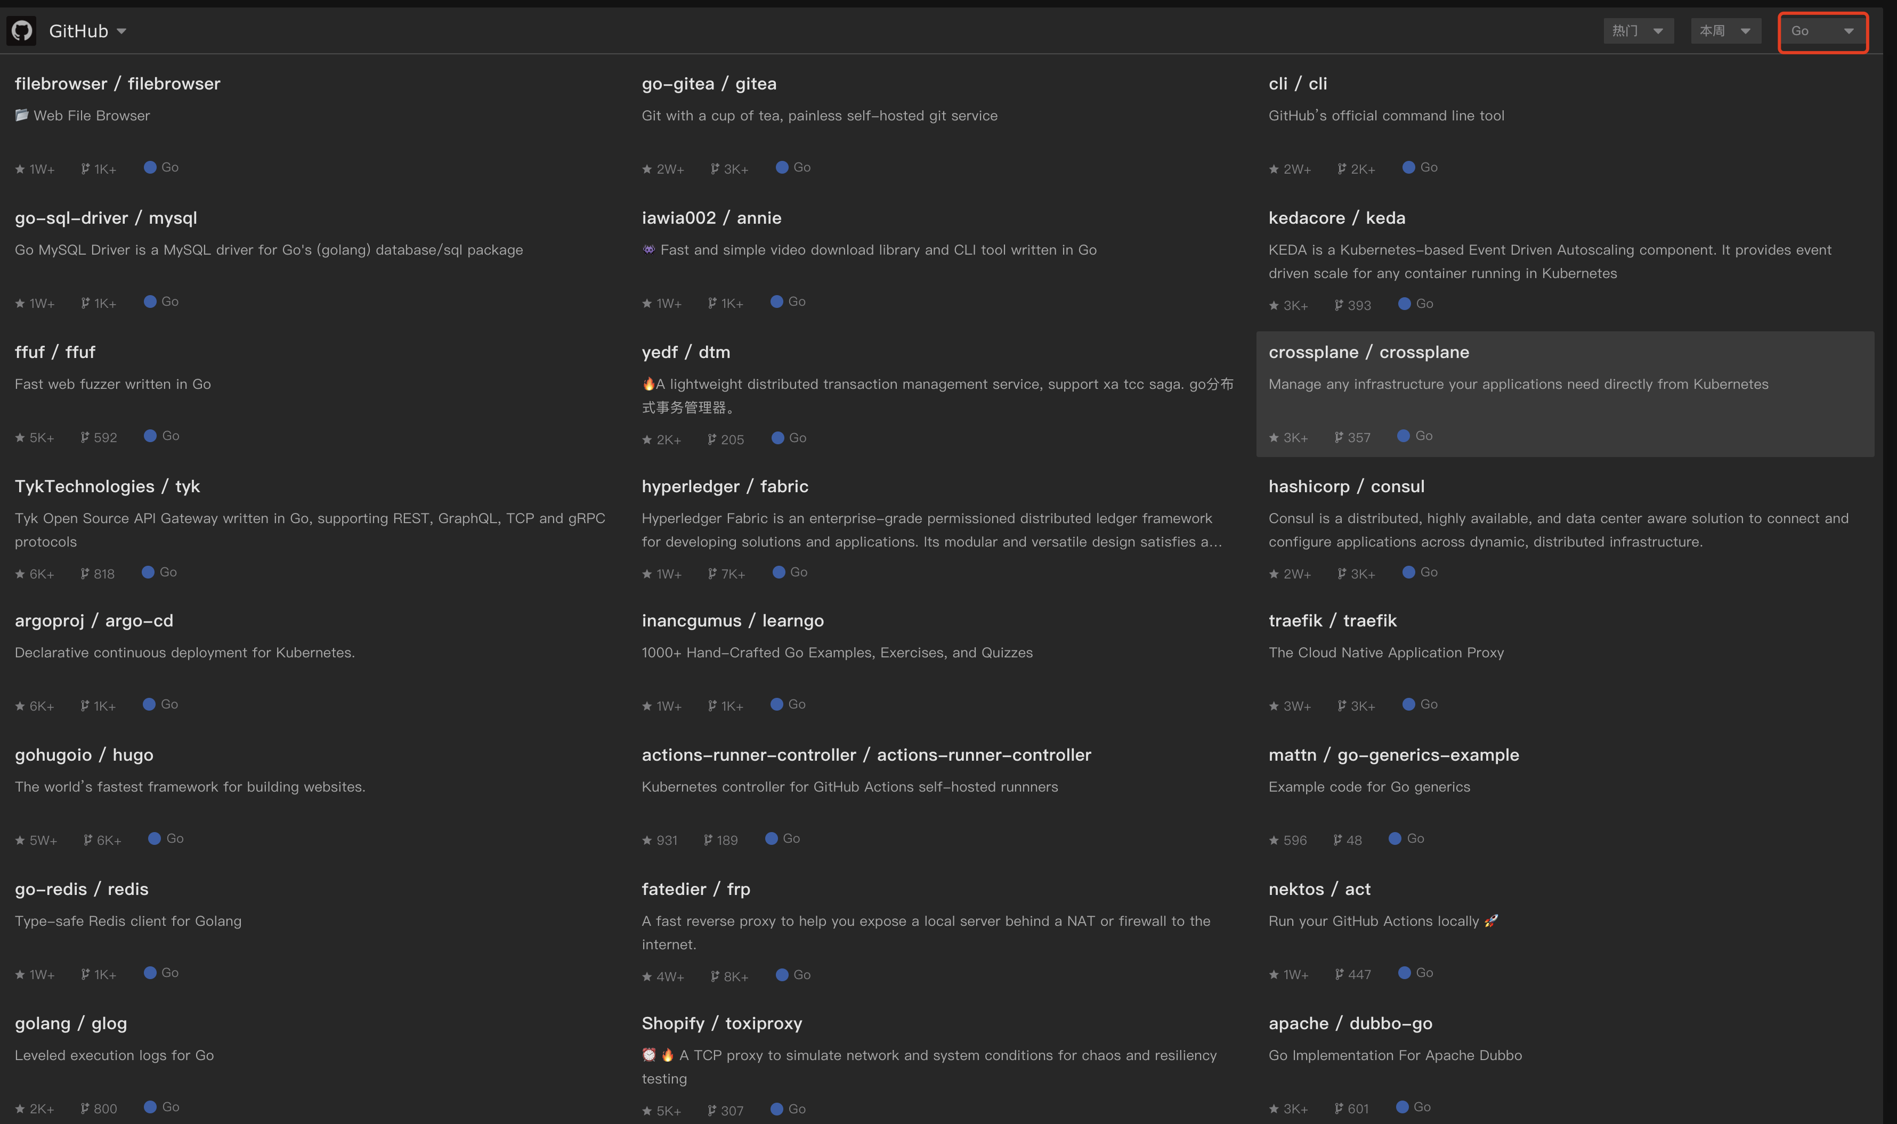Open the filebrowser / filebrowser repository link
Viewport: 1897px width, 1124px height.
117,83
